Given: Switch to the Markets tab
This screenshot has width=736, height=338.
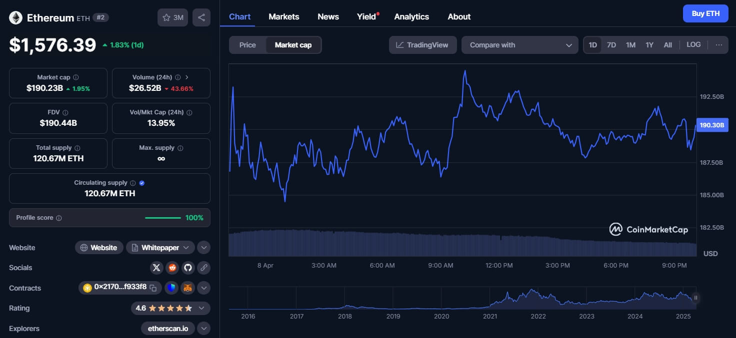Looking at the screenshot, I should pyautogui.click(x=283, y=16).
